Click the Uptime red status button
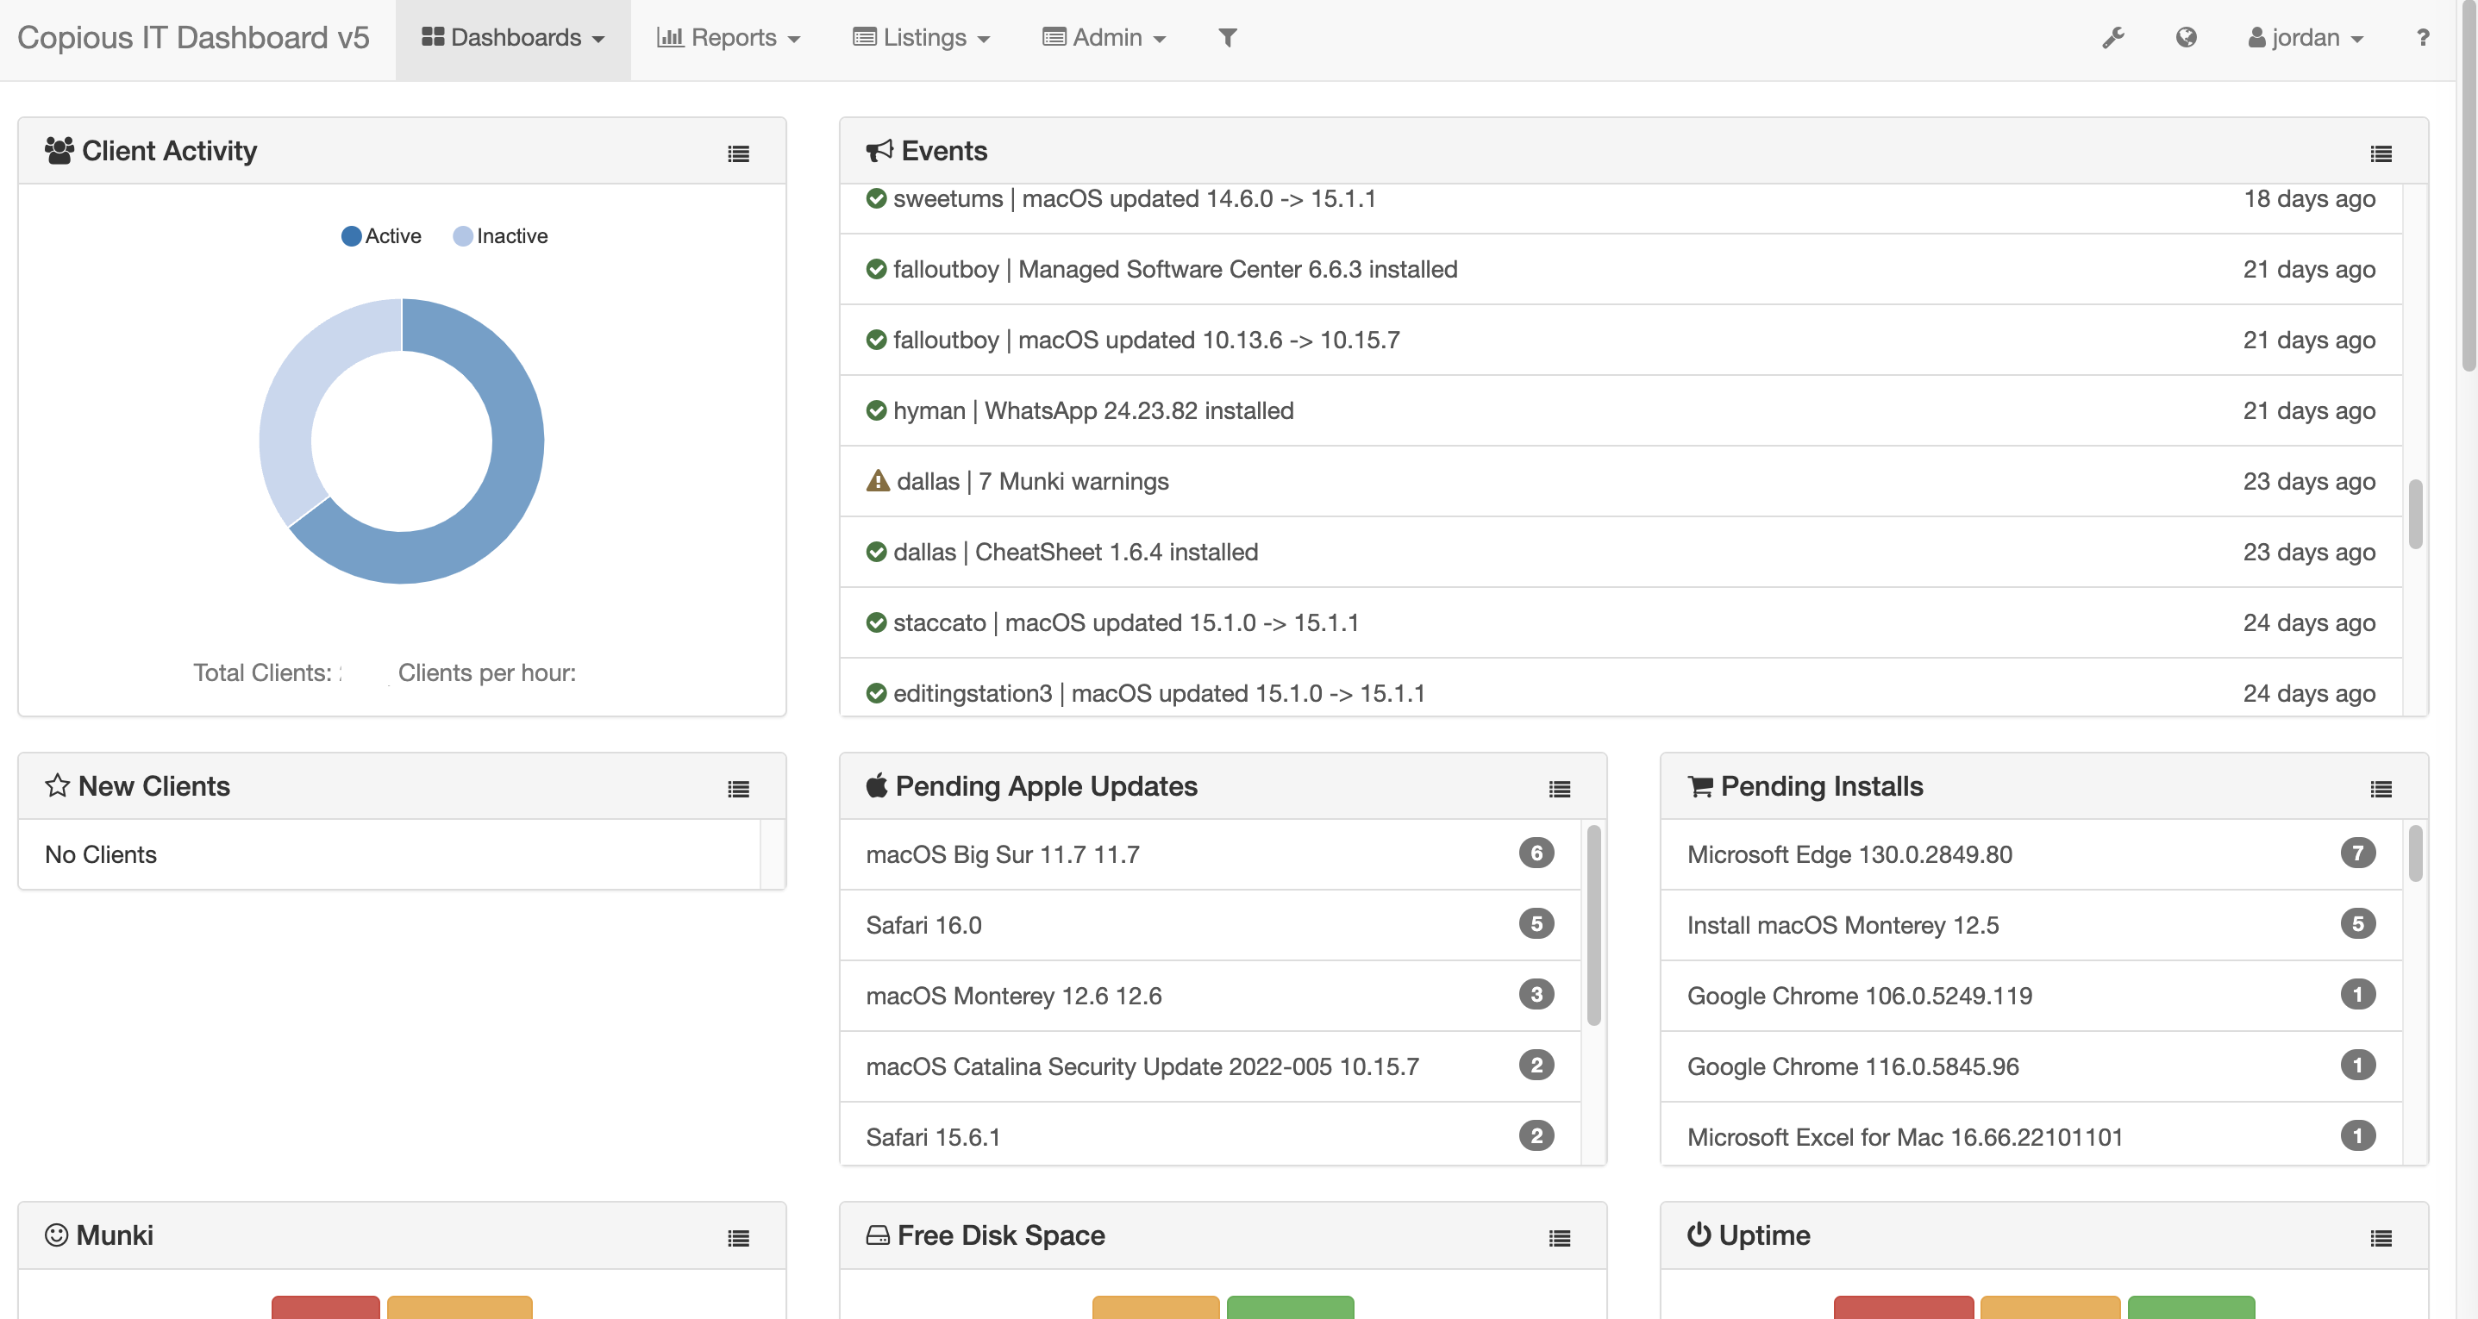 [x=1904, y=1308]
